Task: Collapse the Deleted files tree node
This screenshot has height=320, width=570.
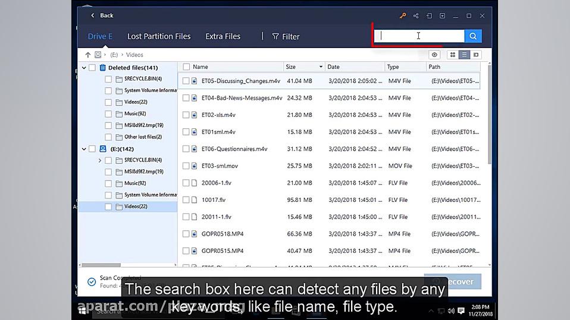Action: coord(84,68)
